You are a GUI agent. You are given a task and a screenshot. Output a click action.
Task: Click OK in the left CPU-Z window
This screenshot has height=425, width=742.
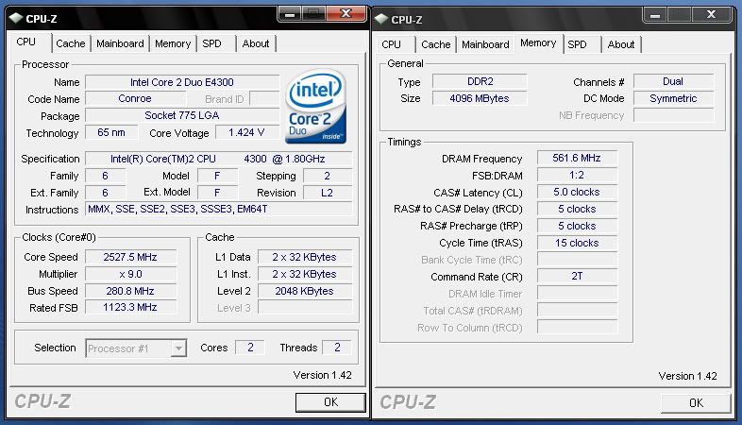pyautogui.click(x=330, y=402)
